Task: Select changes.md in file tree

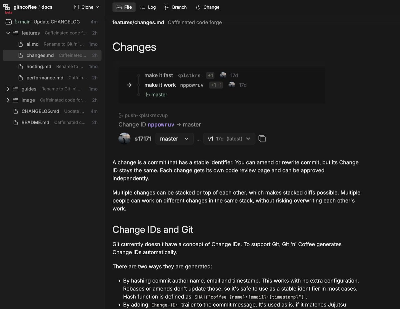Action: pos(52,55)
